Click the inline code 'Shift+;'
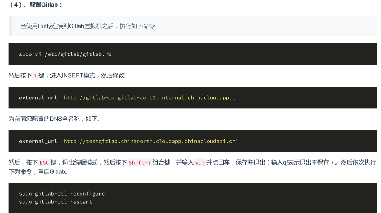This screenshot has width=381, height=213. click(140, 163)
